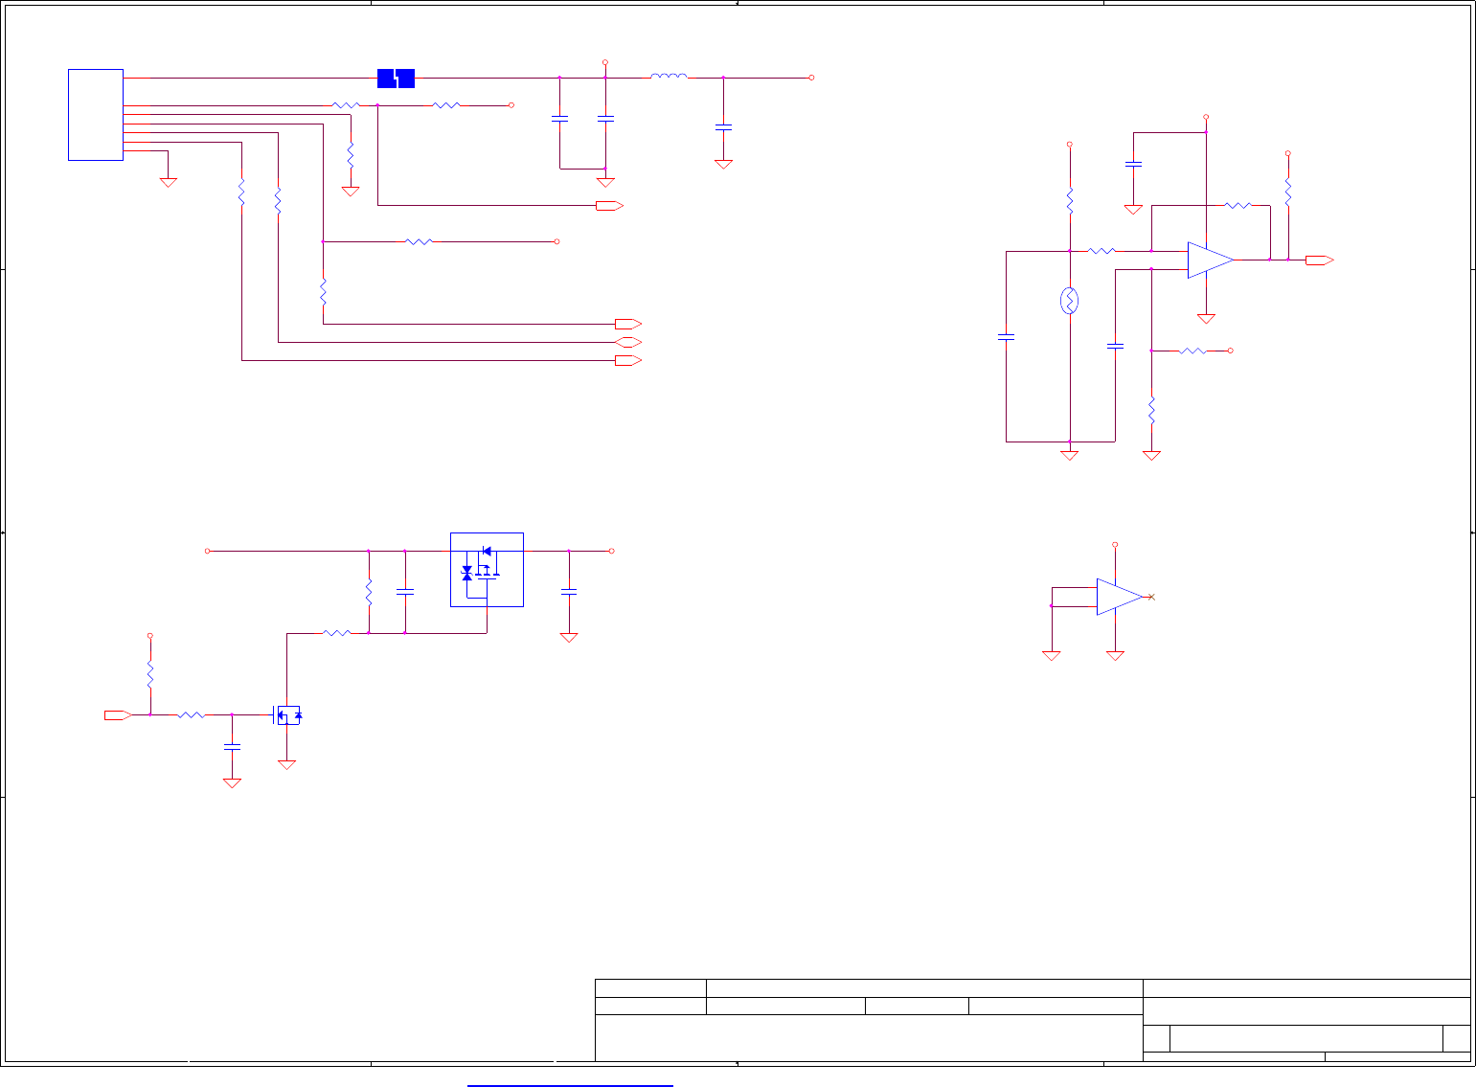1476x1087 pixels.
Task: Select the small MOSFET transistor at lower left
Action: click(x=287, y=714)
